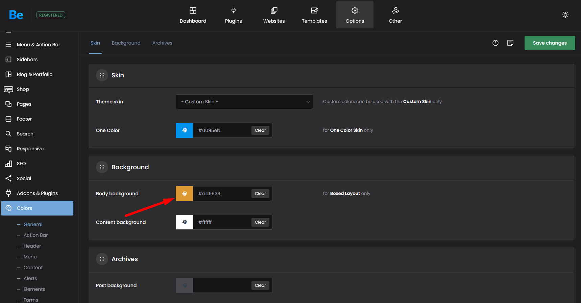This screenshot has width=581, height=303.
Task: Clear the Post background color
Action: (x=260, y=285)
